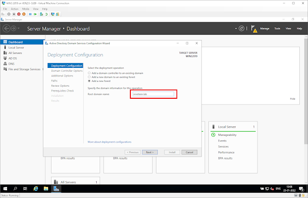Hide the welcome tile

[x=293, y=99]
